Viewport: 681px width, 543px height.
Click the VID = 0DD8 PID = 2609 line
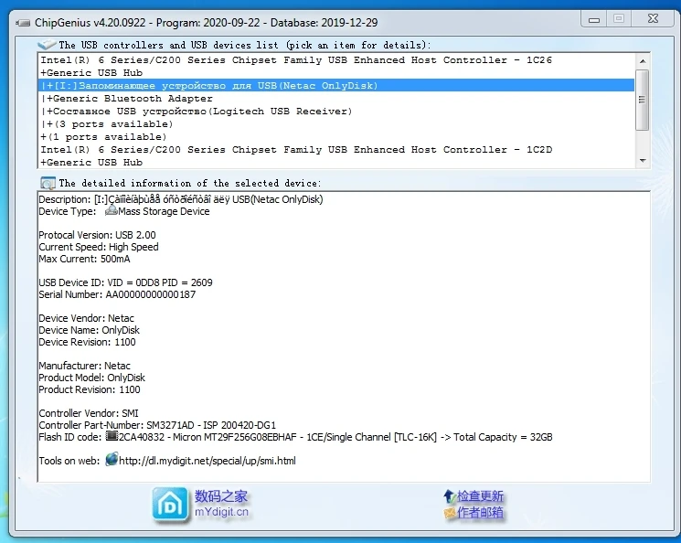coord(125,282)
